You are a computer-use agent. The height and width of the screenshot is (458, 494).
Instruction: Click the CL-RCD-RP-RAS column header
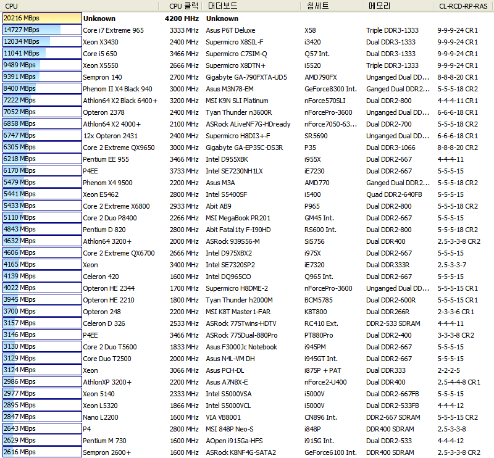point(463,6)
